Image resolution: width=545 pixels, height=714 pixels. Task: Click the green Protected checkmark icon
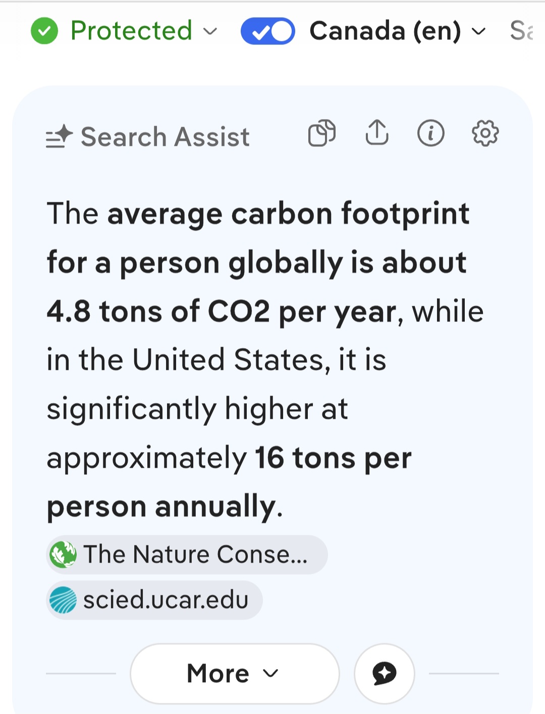tap(44, 31)
